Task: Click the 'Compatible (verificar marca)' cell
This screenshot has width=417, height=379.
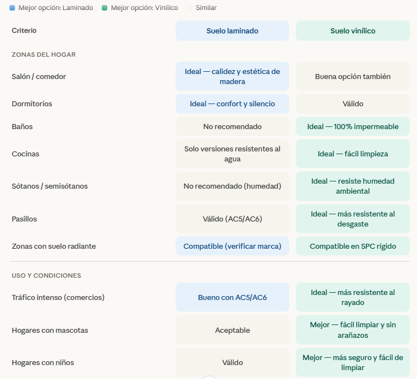Action: click(232, 246)
